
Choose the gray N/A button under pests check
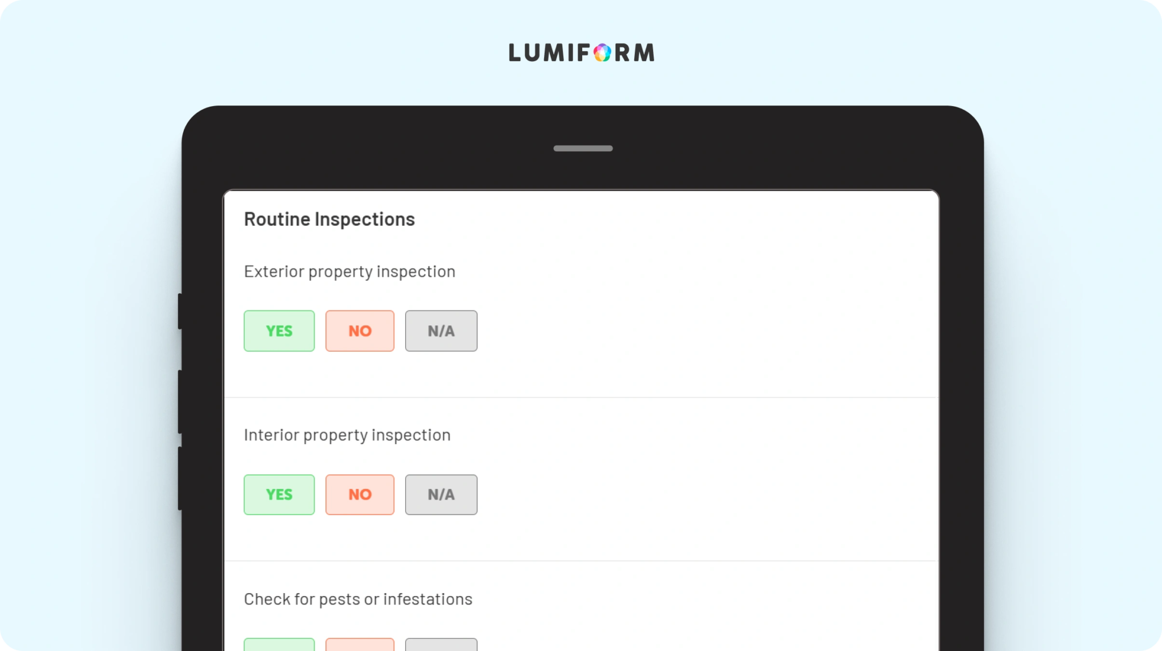tap(441, 645)
